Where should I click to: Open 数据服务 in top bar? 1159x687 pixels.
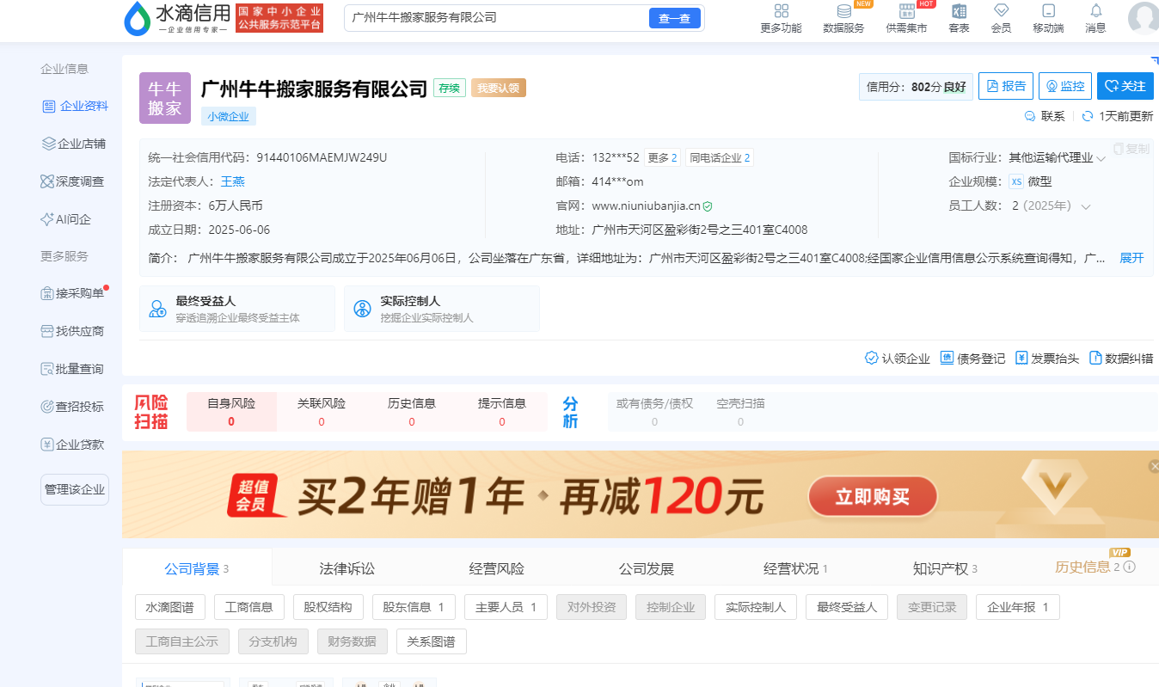(x=843, y=18)
